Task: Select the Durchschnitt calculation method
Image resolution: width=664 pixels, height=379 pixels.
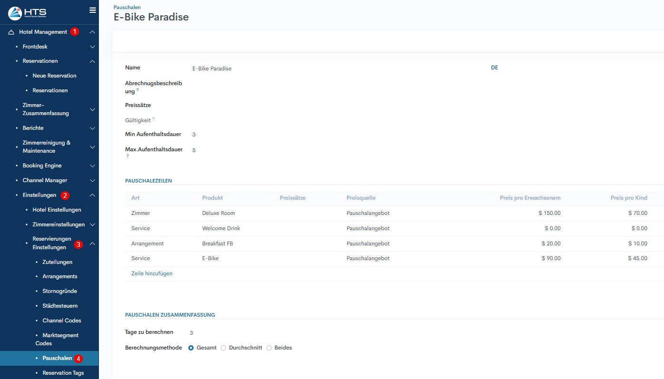Action: tap(224, 348)
